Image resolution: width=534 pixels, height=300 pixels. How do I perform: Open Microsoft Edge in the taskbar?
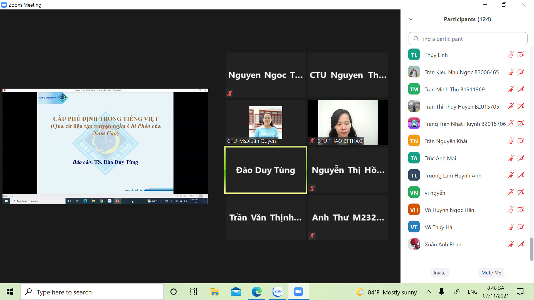click(x=256, y=292)
